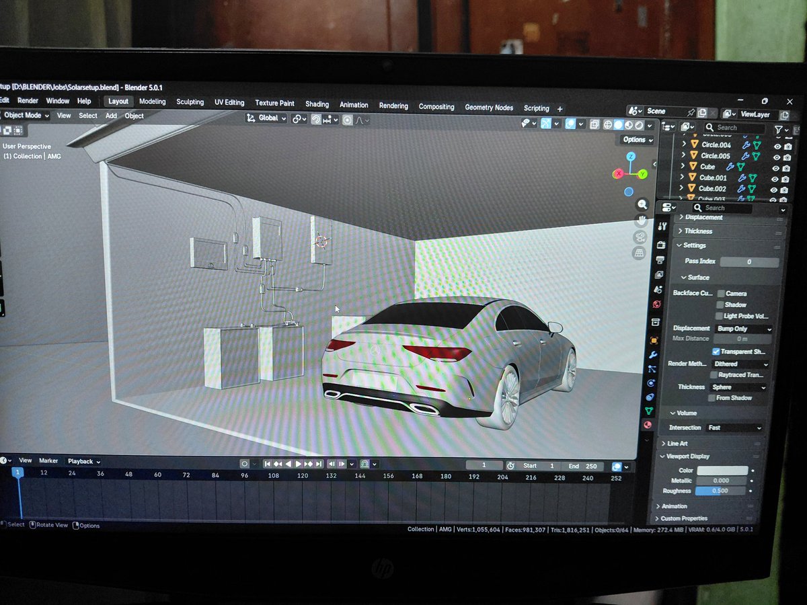
Task: Toggle the snapping magnet icon
Action: [317, 119]
